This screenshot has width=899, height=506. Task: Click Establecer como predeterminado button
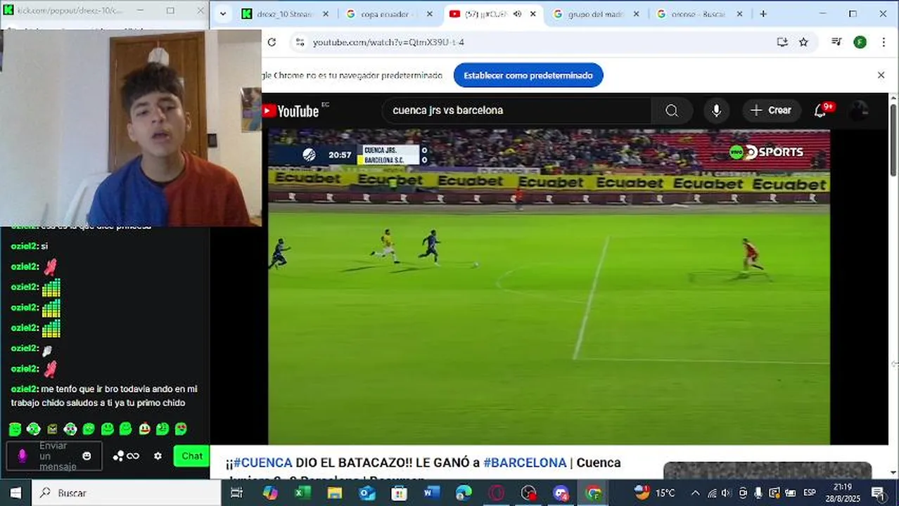pos(528,75)
